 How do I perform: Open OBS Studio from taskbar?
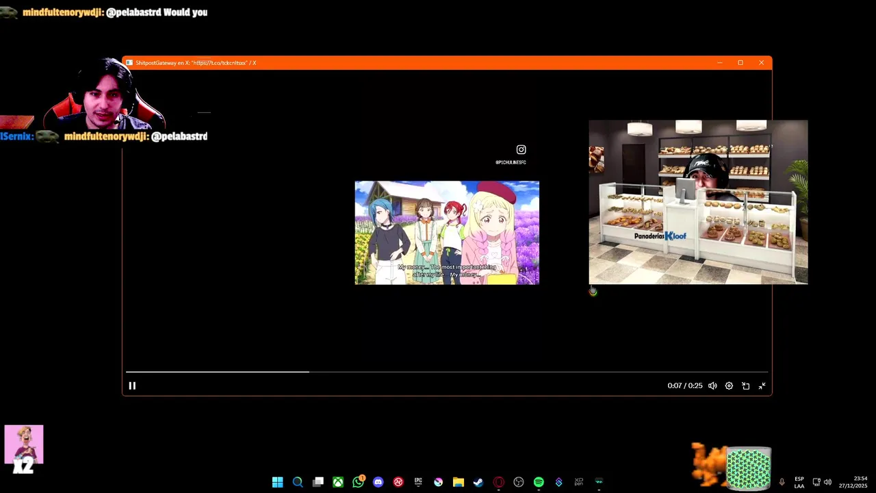click(519, 482)
